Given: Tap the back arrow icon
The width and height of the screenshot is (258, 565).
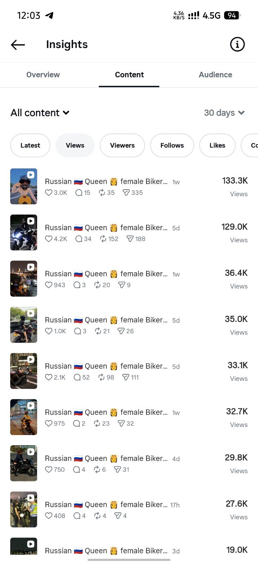Looking at the screenshot, I should 18,44.
